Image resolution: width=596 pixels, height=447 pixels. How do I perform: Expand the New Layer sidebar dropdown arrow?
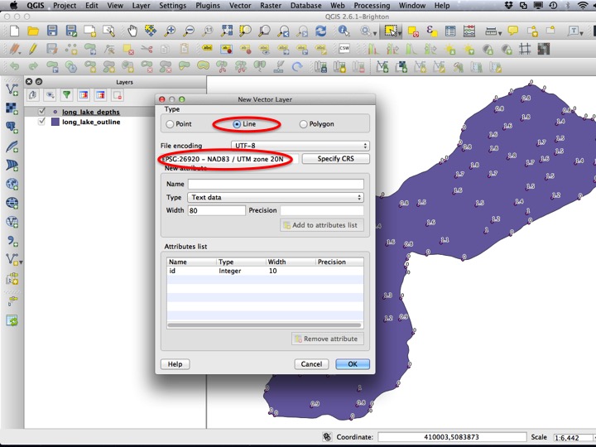(x=21, y=262)
